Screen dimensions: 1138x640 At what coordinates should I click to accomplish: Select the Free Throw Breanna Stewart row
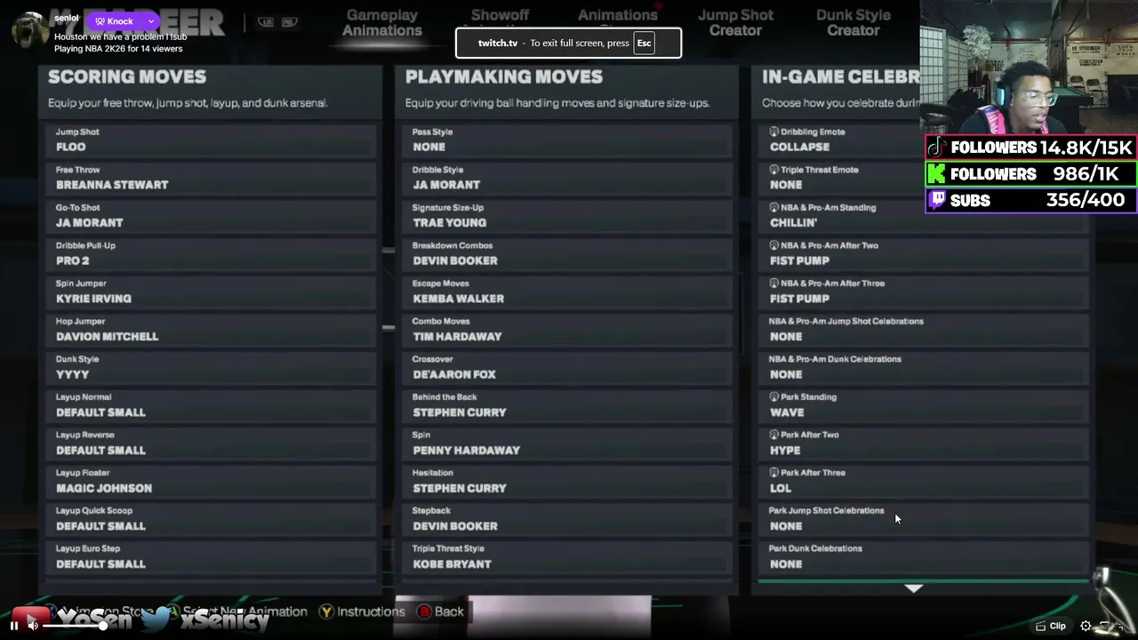pos(211,178)
